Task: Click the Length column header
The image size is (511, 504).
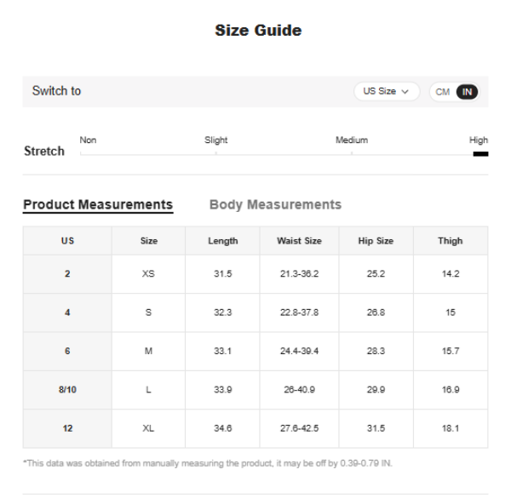Action: (x=222, y=241)
